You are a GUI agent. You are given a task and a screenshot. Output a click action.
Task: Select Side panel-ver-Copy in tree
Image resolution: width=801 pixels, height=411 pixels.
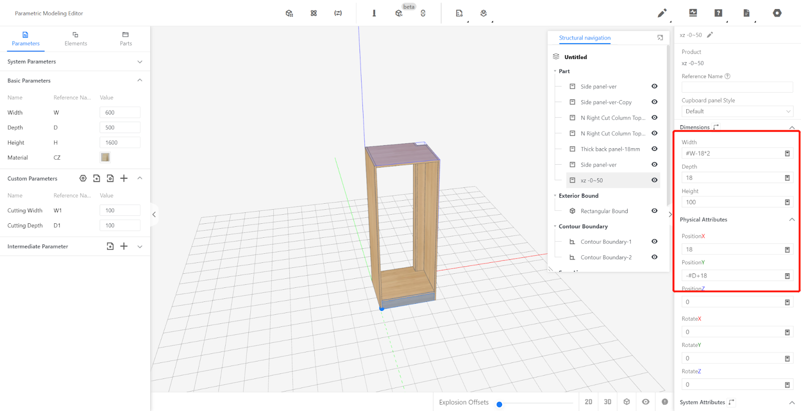click(x=606, y=102)
